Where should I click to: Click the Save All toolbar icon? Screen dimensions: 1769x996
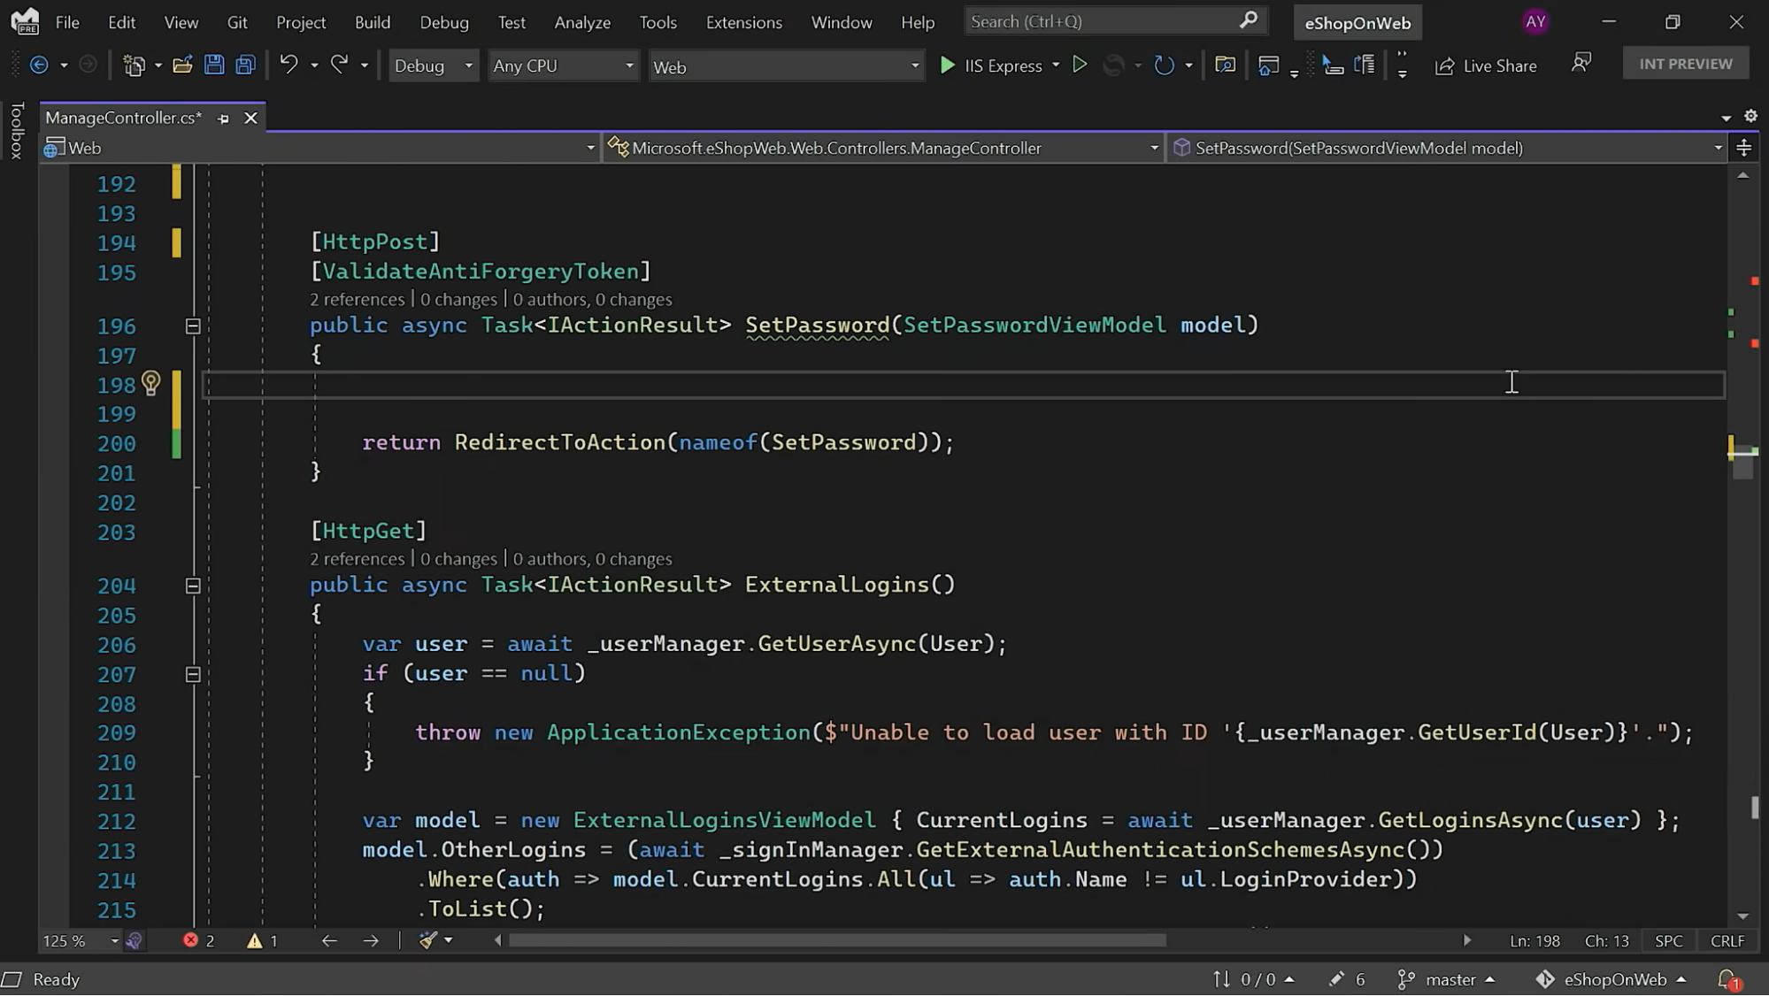[245, 65]
